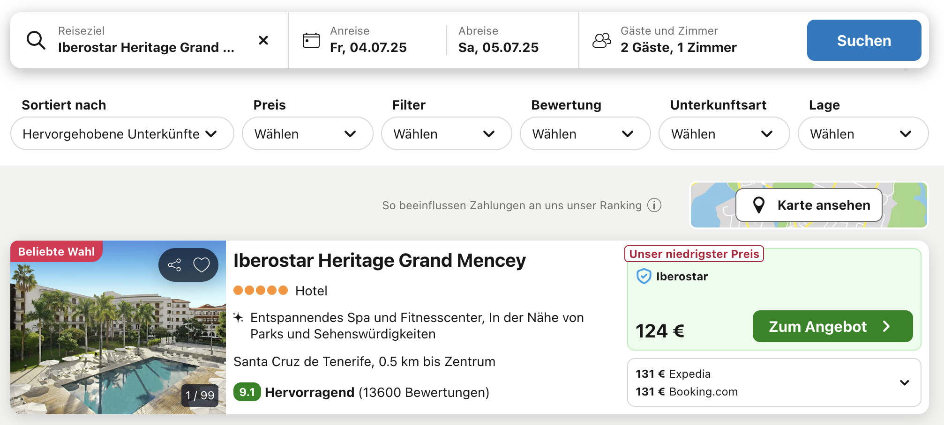Expand more prices from Expedia and Booking.com
Screen dimensions: 944x425
(905, 382)
